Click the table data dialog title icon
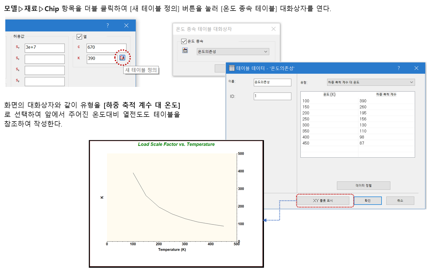431x271 pixels. (x=232, y=68)
